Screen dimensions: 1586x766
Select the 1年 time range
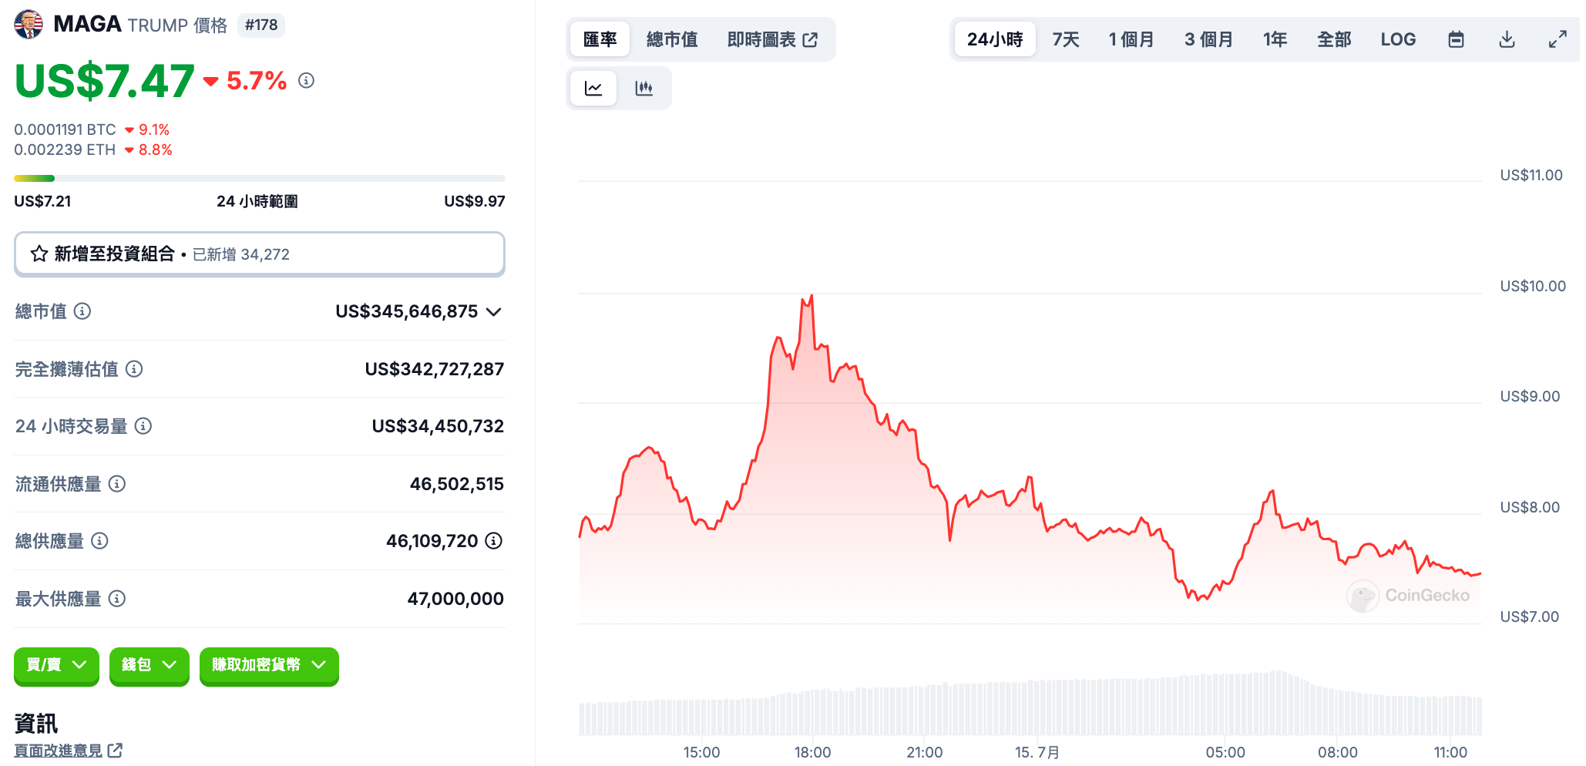coord(1275,39)
